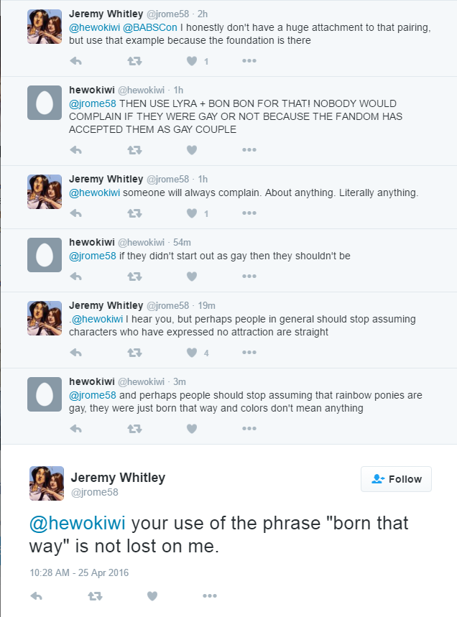This screenshot has height=617, width=457.
Task: Click the 10:28 AM - 25 Apr 2016 timestamp
Action: pyautogui.click(x=79, y=572)
